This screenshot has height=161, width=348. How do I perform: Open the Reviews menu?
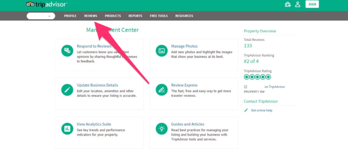(x=90, y=16)
